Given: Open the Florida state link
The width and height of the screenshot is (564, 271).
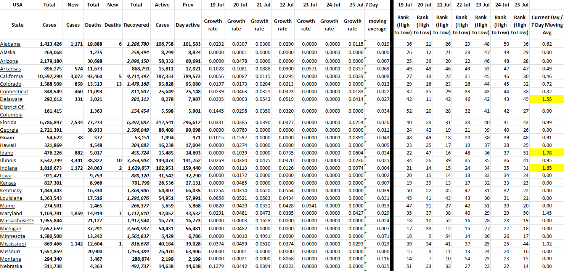Looking at the screenshot, I should [x=8, y=123].
